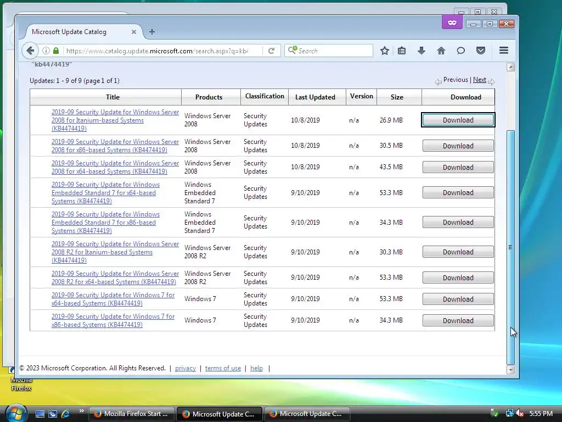Sort results by Title column header
562x422 pixels.
113,97
